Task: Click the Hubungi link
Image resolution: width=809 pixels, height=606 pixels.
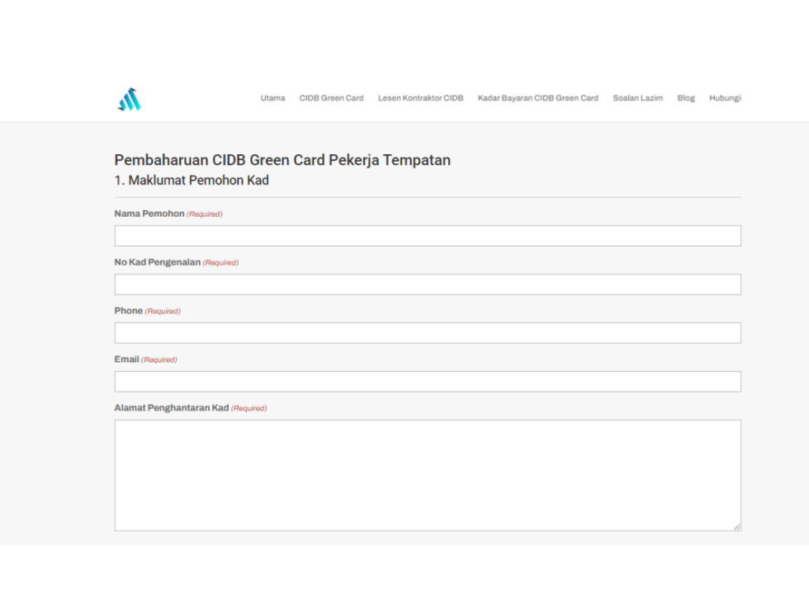Action: pyautogui.click(x=724, y=98)
